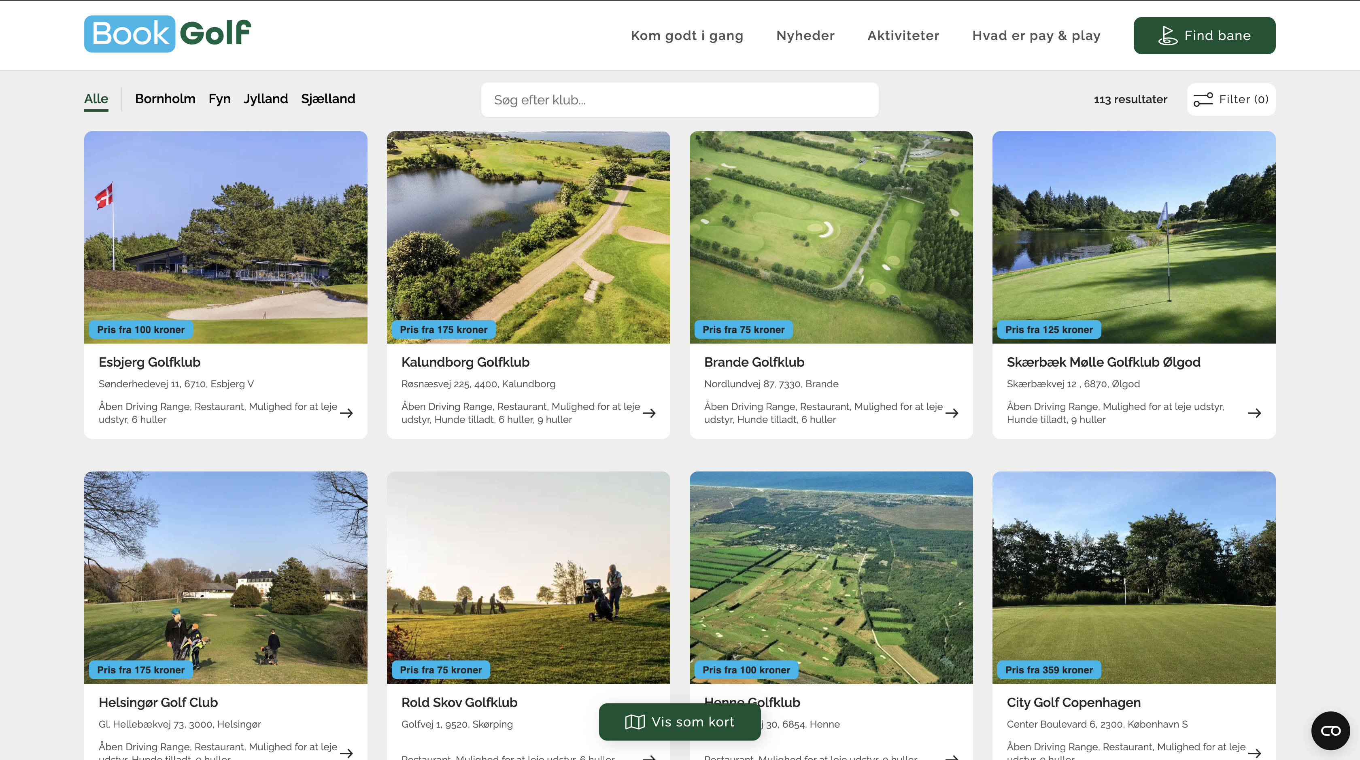This screenshot has height=760, width=1360.
Task: Click Vis som kort button
Action: coord(680,722)
